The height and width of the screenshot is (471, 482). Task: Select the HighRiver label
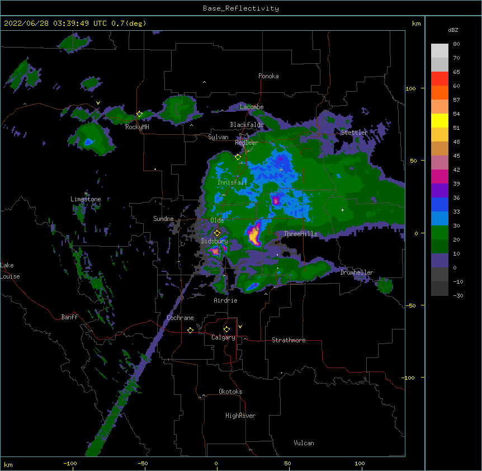click(x=240, y=416)
